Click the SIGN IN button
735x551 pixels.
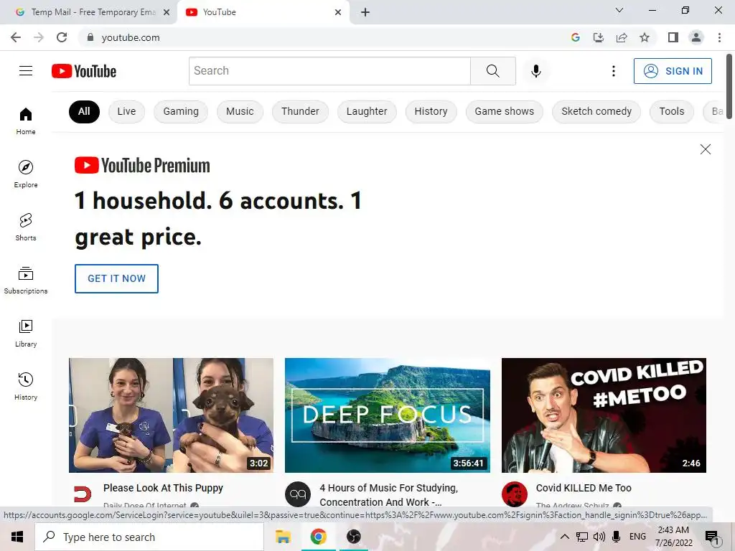[673, 71]
